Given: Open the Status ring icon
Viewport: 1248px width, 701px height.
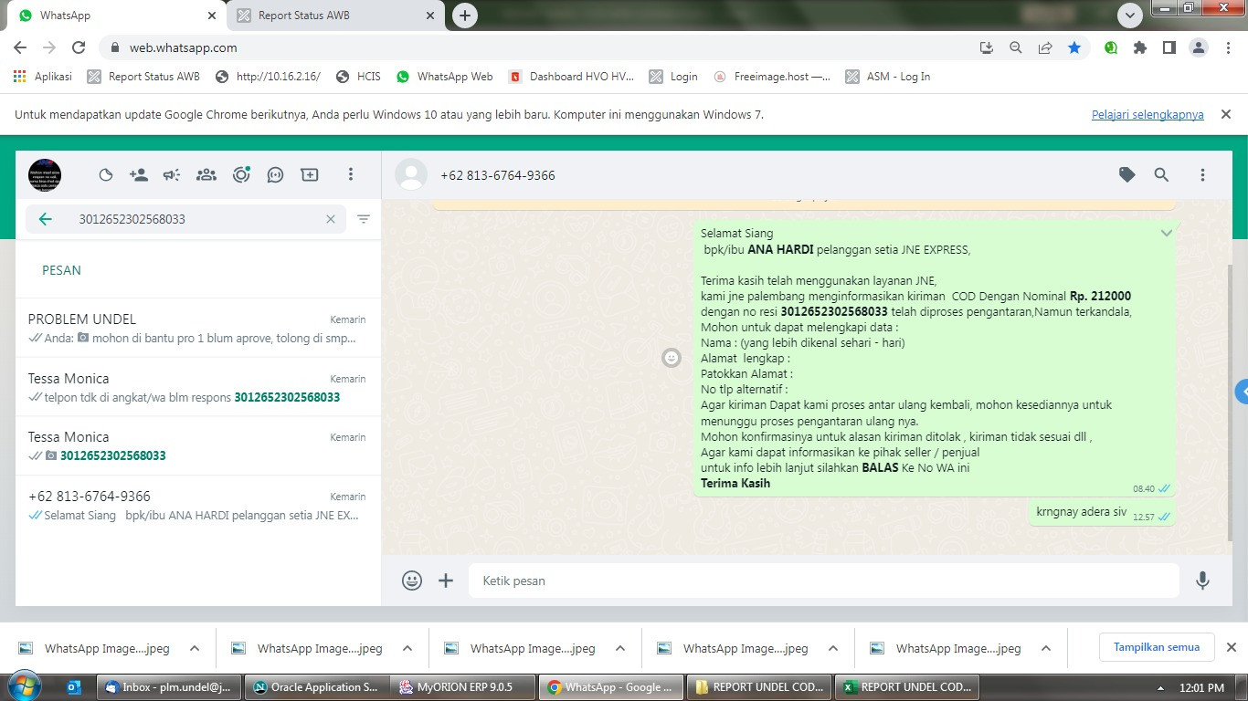Looking at the screenshot, I should 241,175.
